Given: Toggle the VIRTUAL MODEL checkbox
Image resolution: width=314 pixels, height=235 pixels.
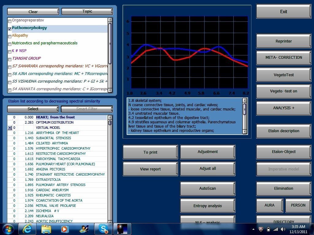Looking at the screenshot, I should pyautogui.click(x=10, y=128).
